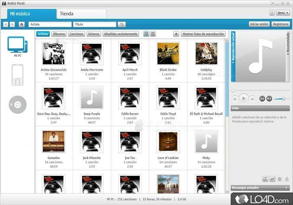This screenshot has width=293, height=205.
Task: Click the home icon button
Action: click(22, 24)
